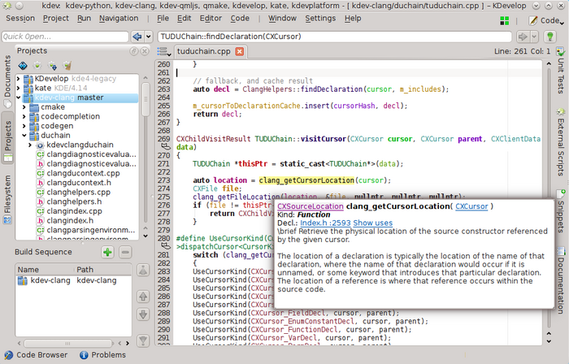
Task: Click the Index.h declaration link
Action: pos(324,223)
